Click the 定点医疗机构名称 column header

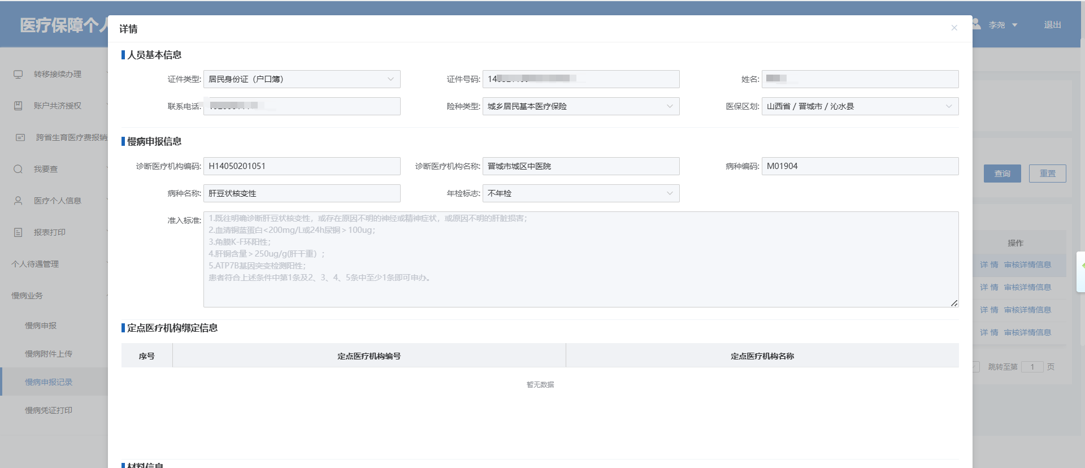click(762, 356)
